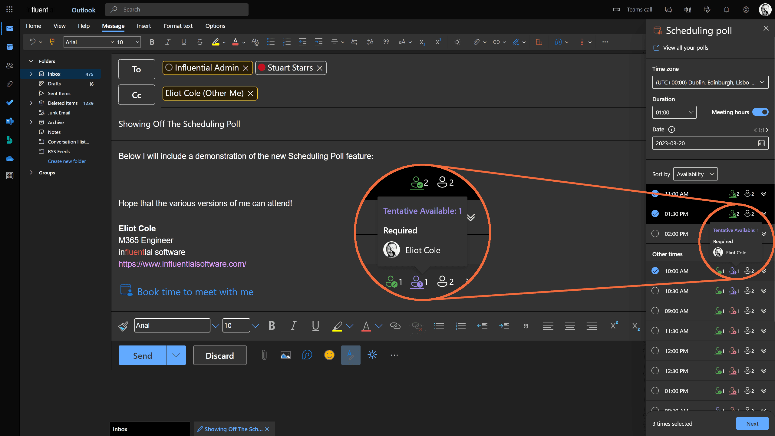Select the Format Painter in ribbon

(52, 42)
